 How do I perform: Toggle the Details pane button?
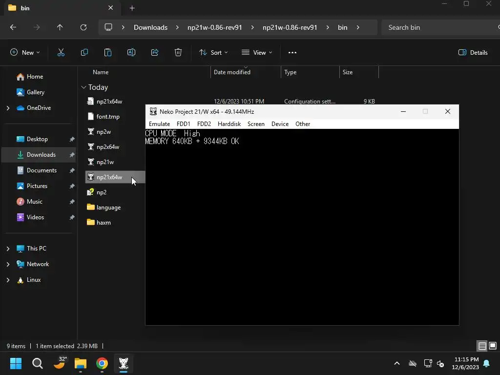click(x=473, y=53)
